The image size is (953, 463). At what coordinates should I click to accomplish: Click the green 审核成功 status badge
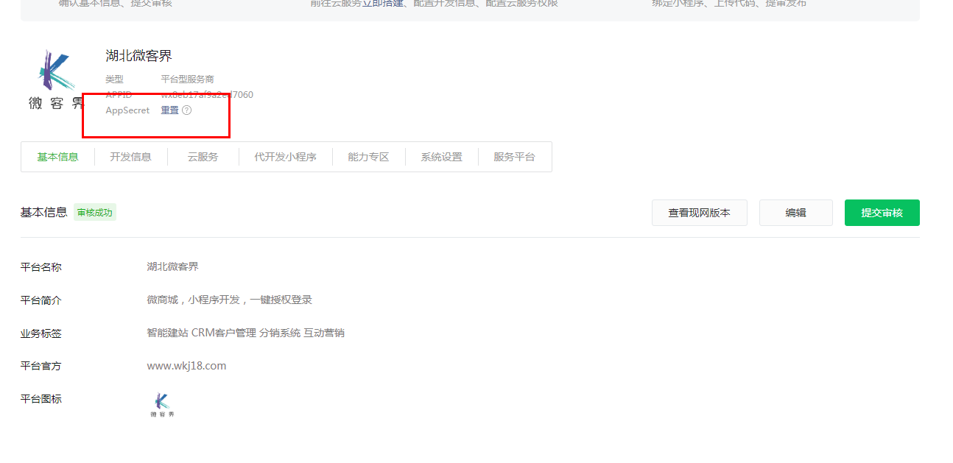[95, 212]
